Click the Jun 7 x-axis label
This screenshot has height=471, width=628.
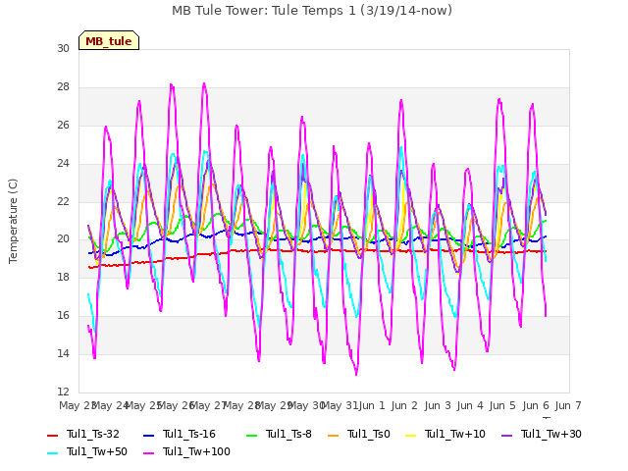tap(568, 405)
